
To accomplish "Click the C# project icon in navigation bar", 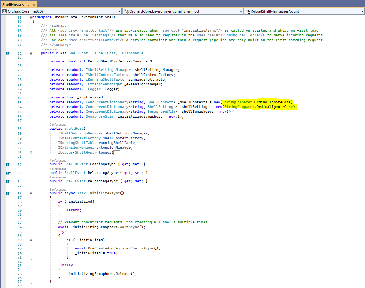I will pyautogui.click(x=4, y=11).
